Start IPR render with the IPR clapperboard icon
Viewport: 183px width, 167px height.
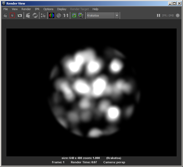pos(28,15)
